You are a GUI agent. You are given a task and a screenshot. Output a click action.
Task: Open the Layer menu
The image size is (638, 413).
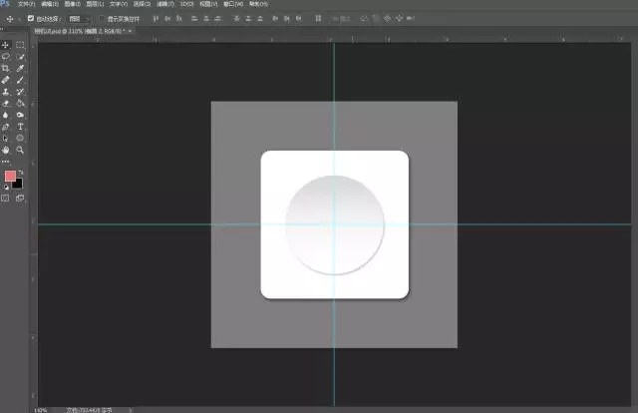pos(95,4)
